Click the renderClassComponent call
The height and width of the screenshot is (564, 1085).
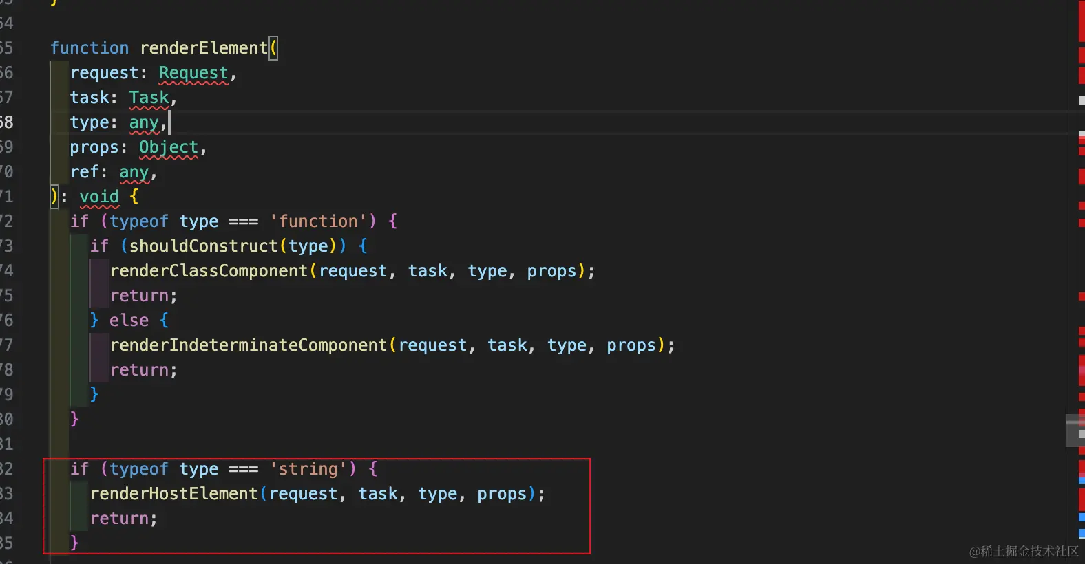click(x=209, y=271)
